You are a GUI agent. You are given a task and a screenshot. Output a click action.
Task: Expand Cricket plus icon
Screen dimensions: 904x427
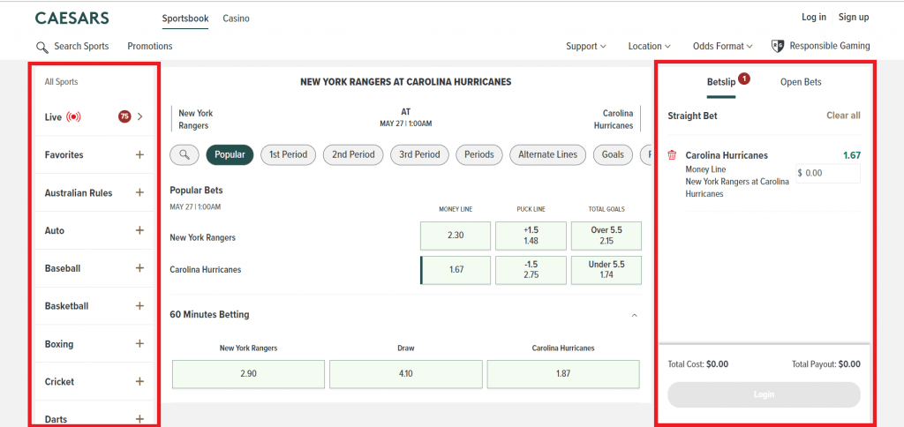[x=139, y=381]
